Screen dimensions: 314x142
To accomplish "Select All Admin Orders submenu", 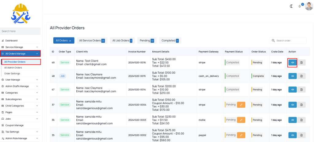I will coord(13,68).
